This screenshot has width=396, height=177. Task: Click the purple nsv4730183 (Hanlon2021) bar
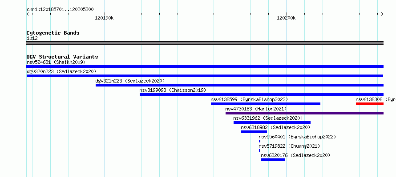(304, 113)
